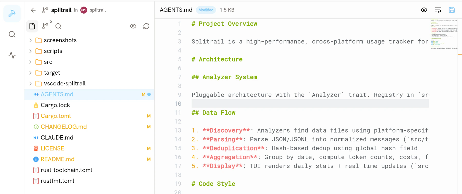Click the markdown icon of AGENTS.md
This screenshot has width=462, height=194.
coord(36,94)
